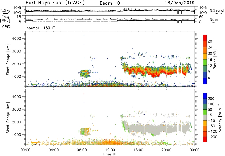Click the '18' frequency axis tick
The height and width of the screenshot is (156, 225).
[x=19, y=17]
